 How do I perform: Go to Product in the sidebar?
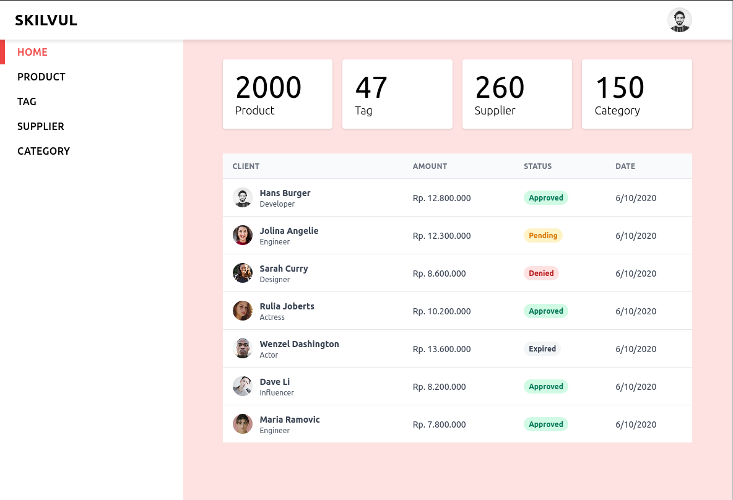(x=41, y=77)
